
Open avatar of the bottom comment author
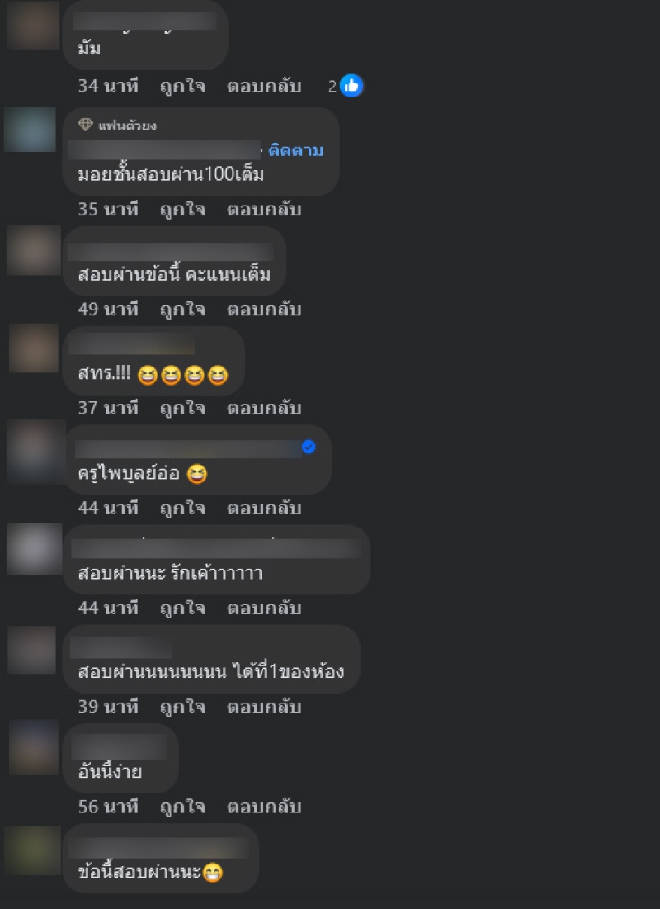point(32,850)
